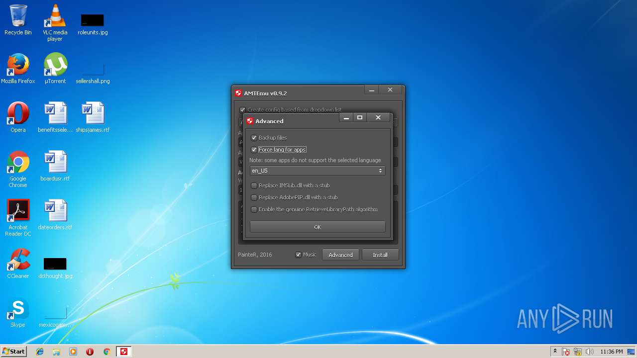Select roleunits.jpg desktop file

pos(93,22)
